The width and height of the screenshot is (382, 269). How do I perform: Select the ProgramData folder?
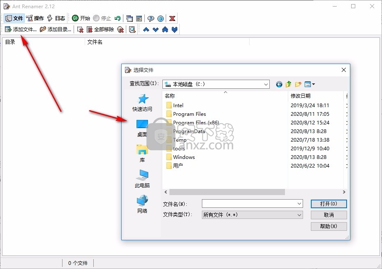tap(185, 131)
